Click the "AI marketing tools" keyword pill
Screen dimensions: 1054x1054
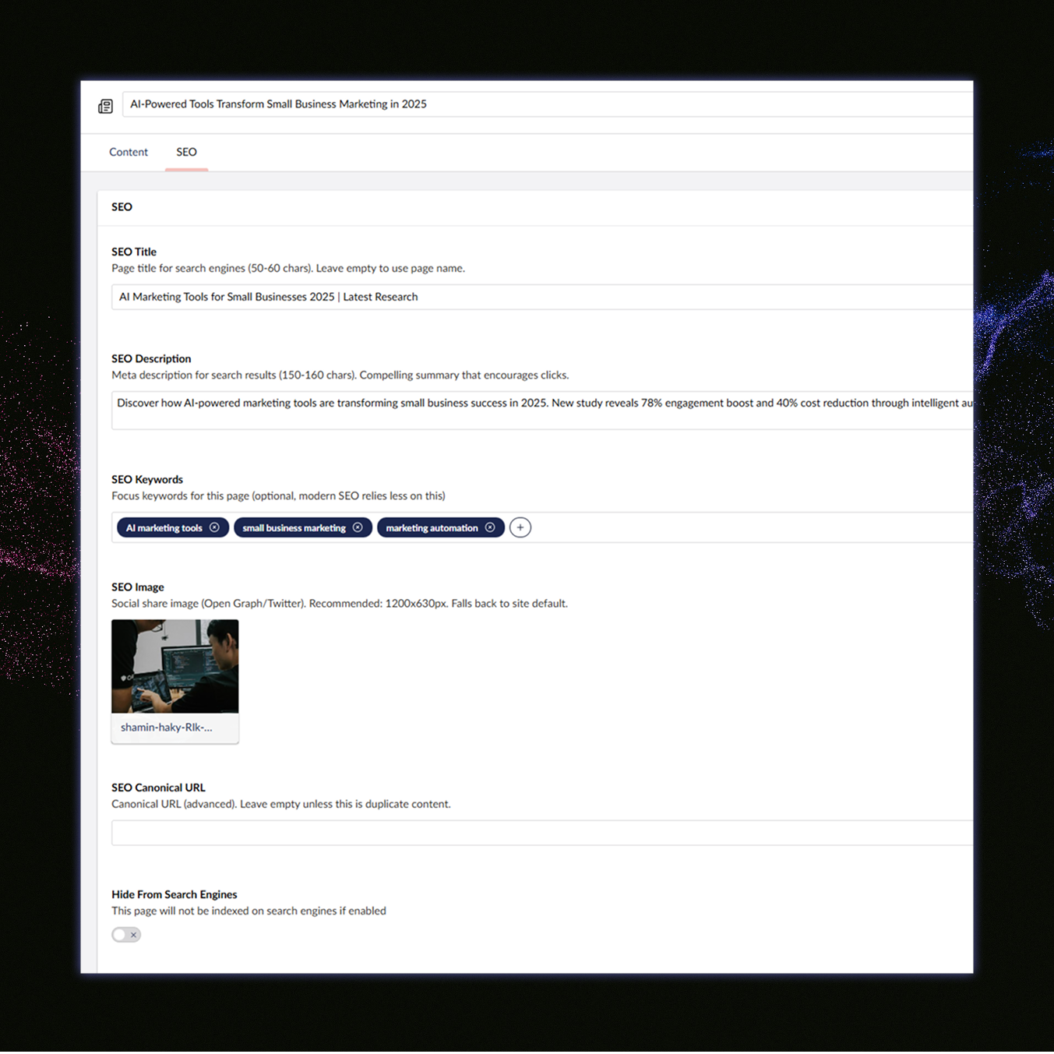click(164, 527)
